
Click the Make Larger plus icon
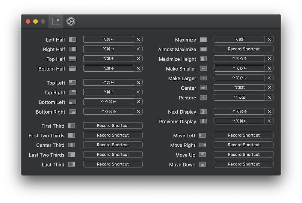(203, 78)
